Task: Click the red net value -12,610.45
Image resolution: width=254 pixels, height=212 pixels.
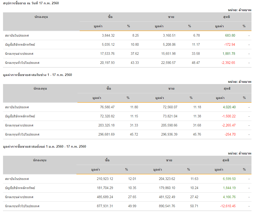Action: pyautogui.click(x=228, y=206)
